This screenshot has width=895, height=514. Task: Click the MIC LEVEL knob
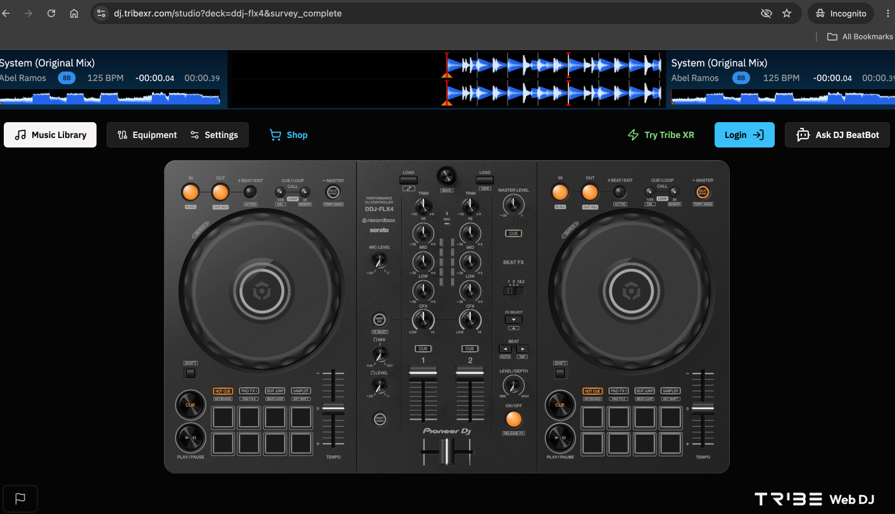[x=379, y=261]
